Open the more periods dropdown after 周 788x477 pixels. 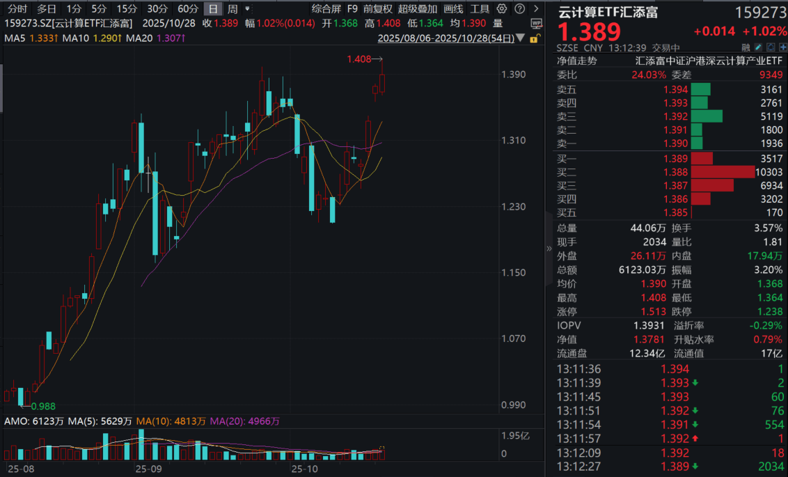tap(247, 9)
